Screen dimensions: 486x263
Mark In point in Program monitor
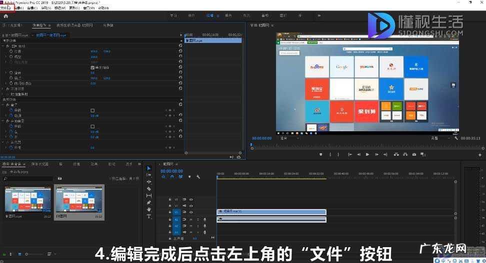330,154
